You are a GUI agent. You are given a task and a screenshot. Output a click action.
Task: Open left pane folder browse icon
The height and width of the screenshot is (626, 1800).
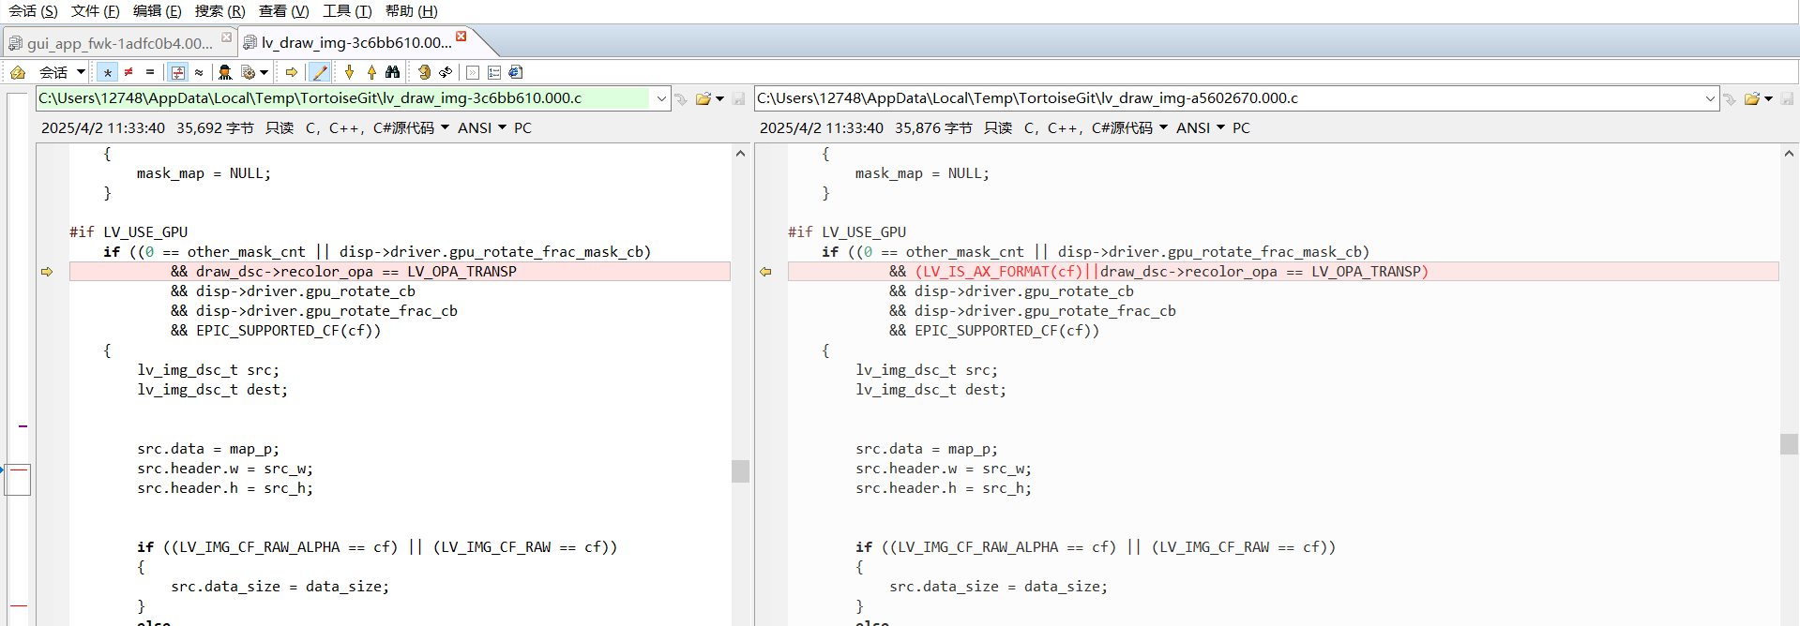(703, 98)
